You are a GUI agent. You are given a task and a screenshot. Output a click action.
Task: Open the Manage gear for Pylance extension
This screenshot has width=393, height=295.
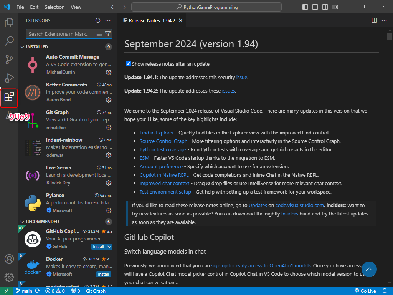click(x=109, y=210)
